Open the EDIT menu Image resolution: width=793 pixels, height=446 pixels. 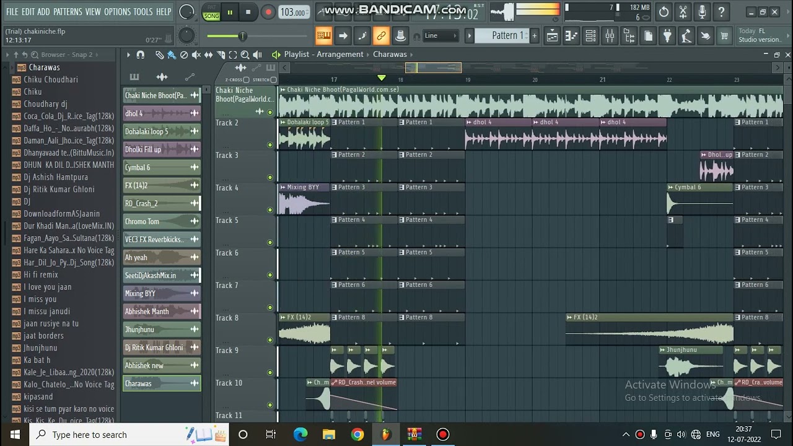28,12
